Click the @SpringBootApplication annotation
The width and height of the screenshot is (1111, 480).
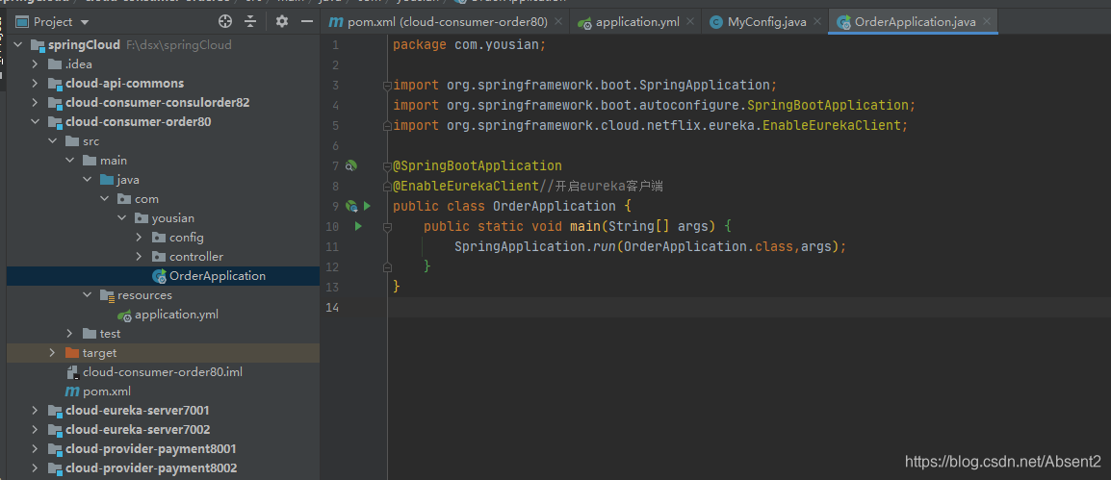[x=478, y=165]
